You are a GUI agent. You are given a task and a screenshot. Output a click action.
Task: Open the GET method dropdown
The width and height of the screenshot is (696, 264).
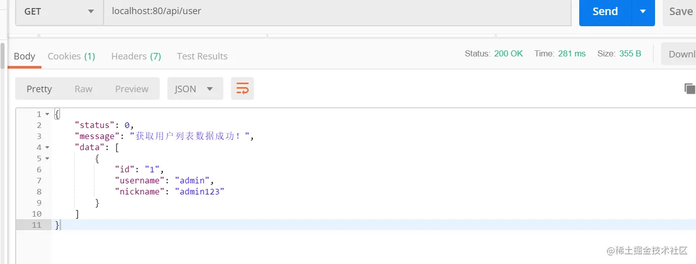[x=59, y=11]
